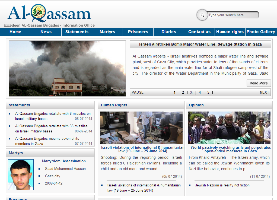
Task: Go to the Contact us page
Action: coord(199,32)
